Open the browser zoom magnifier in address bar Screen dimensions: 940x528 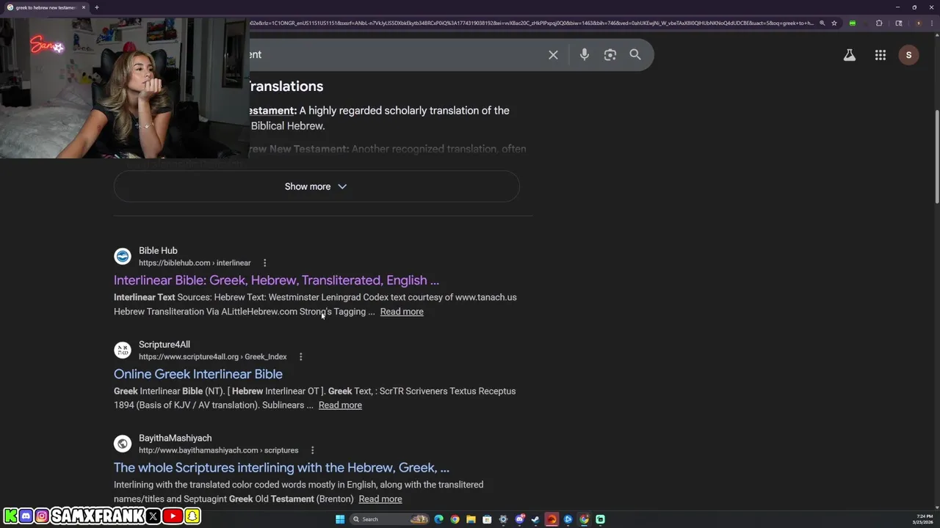point(822,23)
